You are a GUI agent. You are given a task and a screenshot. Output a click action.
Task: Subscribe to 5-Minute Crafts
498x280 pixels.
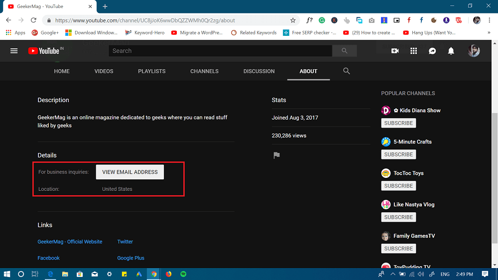pyautogui.click(x=398, y=154)
